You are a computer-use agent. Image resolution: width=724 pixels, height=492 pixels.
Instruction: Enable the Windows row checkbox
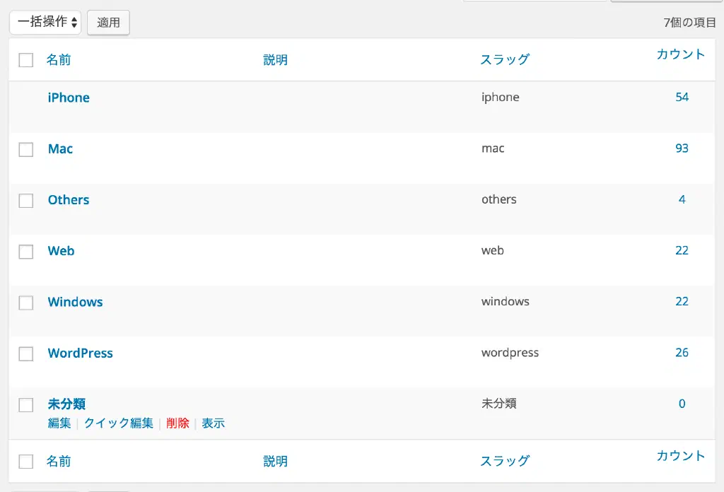tap(26, 303)
